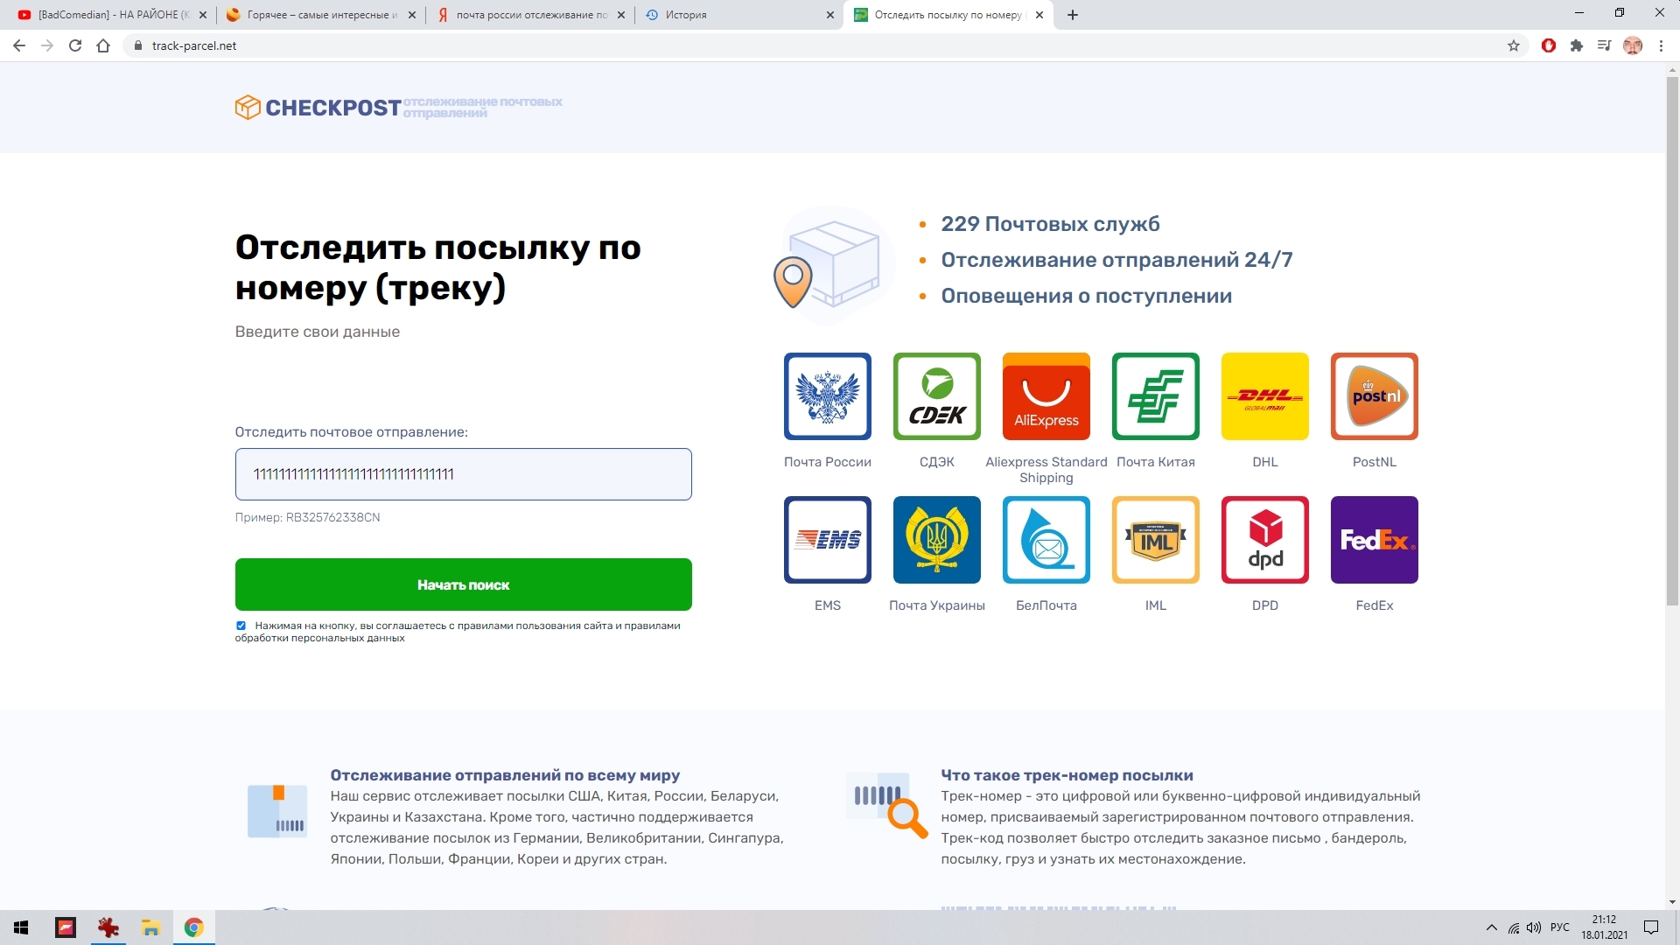View the site padlock security info
The height and width of the screenshot is (945, 1680).
pos(137,45)
